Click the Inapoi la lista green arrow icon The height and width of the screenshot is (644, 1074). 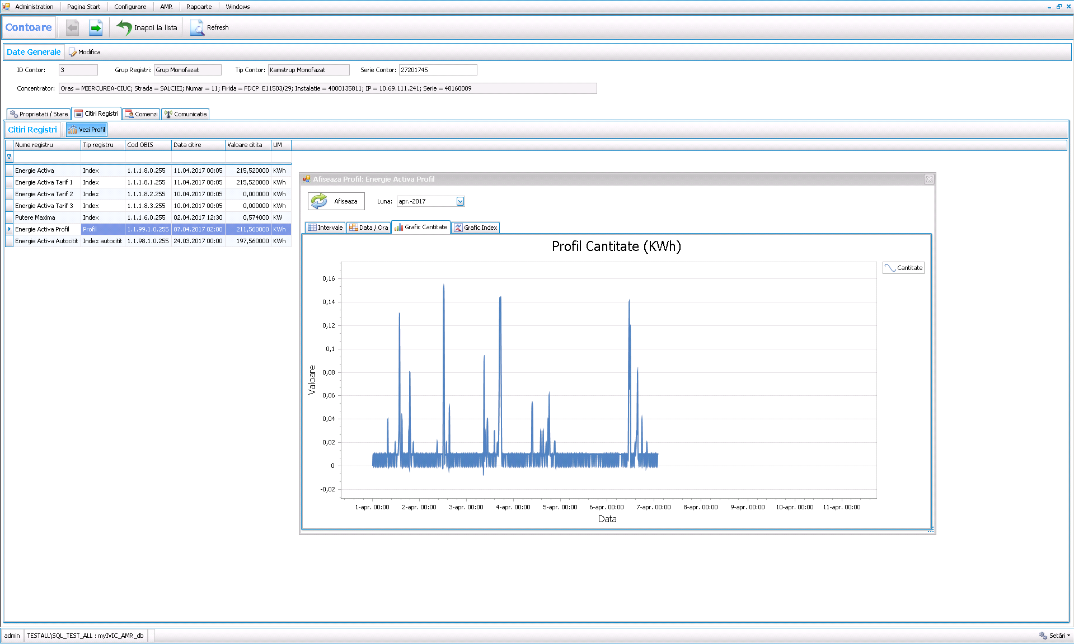pos(123,27)
